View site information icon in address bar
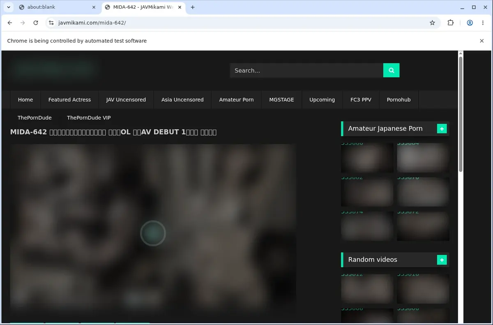493x325 pixels. click(x=51, y=23)
